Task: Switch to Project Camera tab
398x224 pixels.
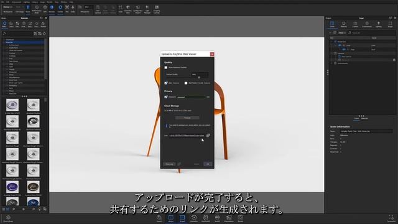Action: point(355,24)
